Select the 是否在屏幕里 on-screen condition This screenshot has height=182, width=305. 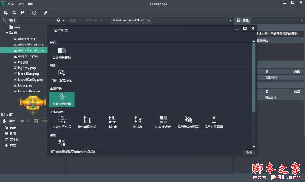(213, 122)
